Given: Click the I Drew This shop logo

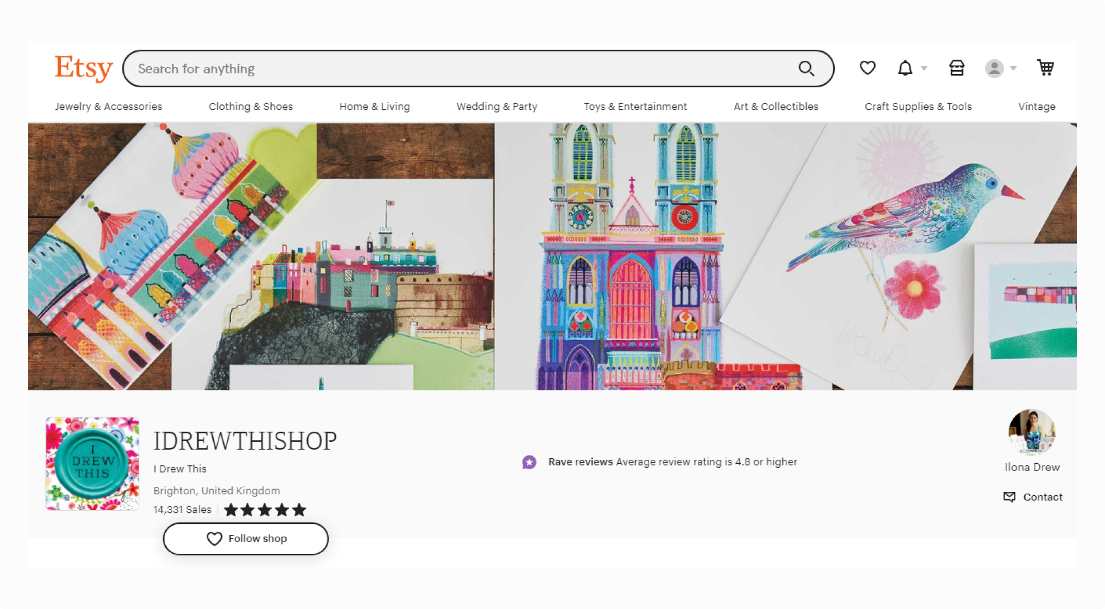Looking at the screenshot, I should pyautogui.click(x=92, y=463).
